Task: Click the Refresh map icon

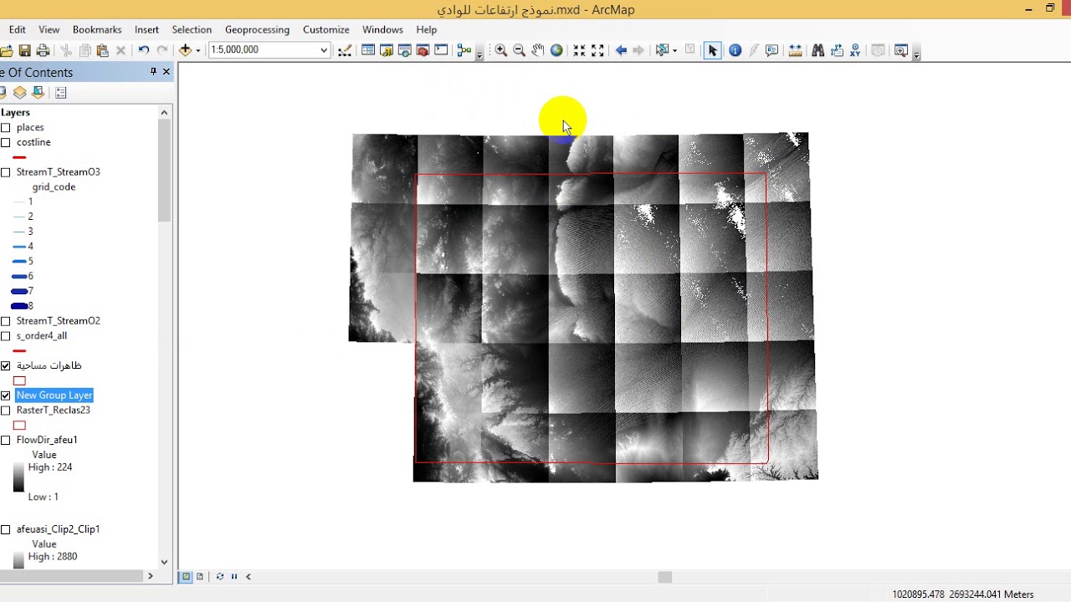Action: tap(220, 576)
